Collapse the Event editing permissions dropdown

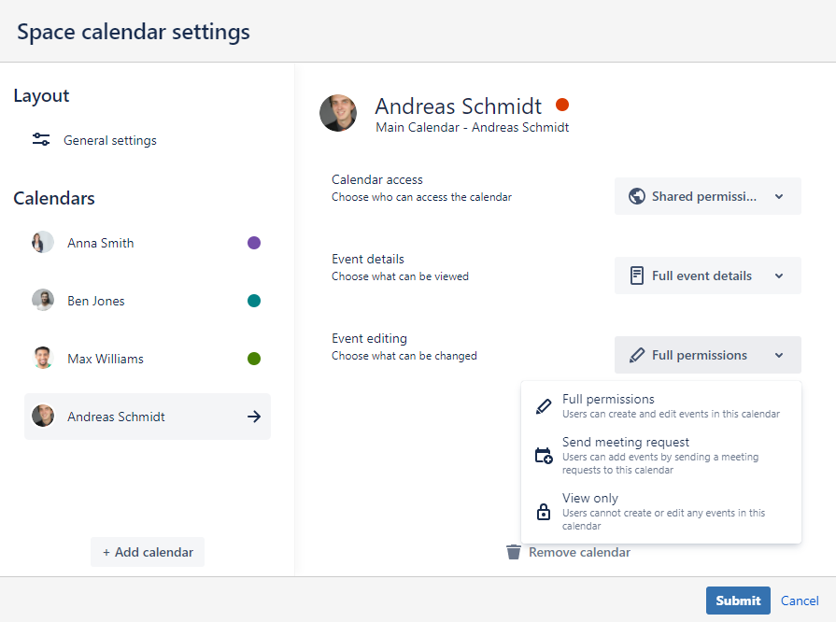point(707,355)
